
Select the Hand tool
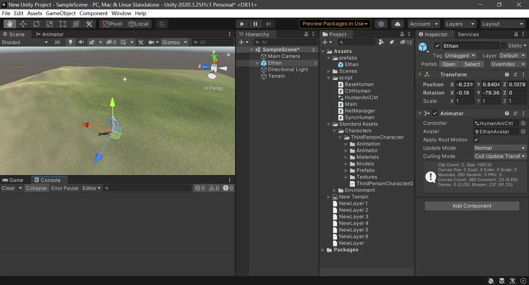[x=10, y=24]
